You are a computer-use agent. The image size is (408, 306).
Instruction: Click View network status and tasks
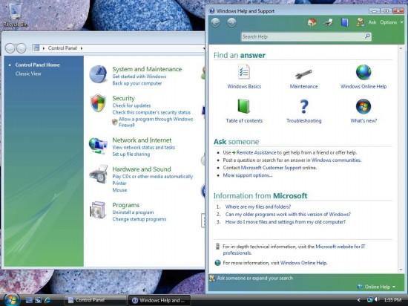tap(143, 147)
